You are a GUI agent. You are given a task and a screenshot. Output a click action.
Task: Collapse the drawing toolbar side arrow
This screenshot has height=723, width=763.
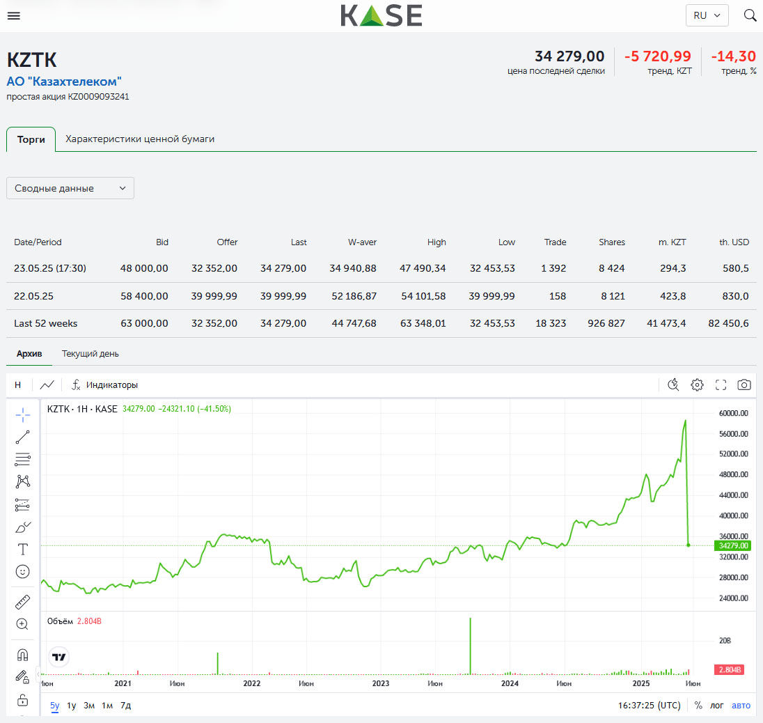[x=38, y=674]
